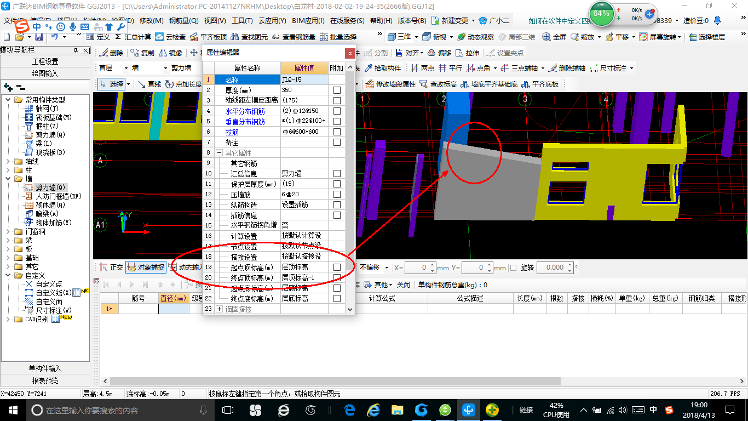Check 附加 box for 厚度 row
The image size is (748, 421).
337,90
